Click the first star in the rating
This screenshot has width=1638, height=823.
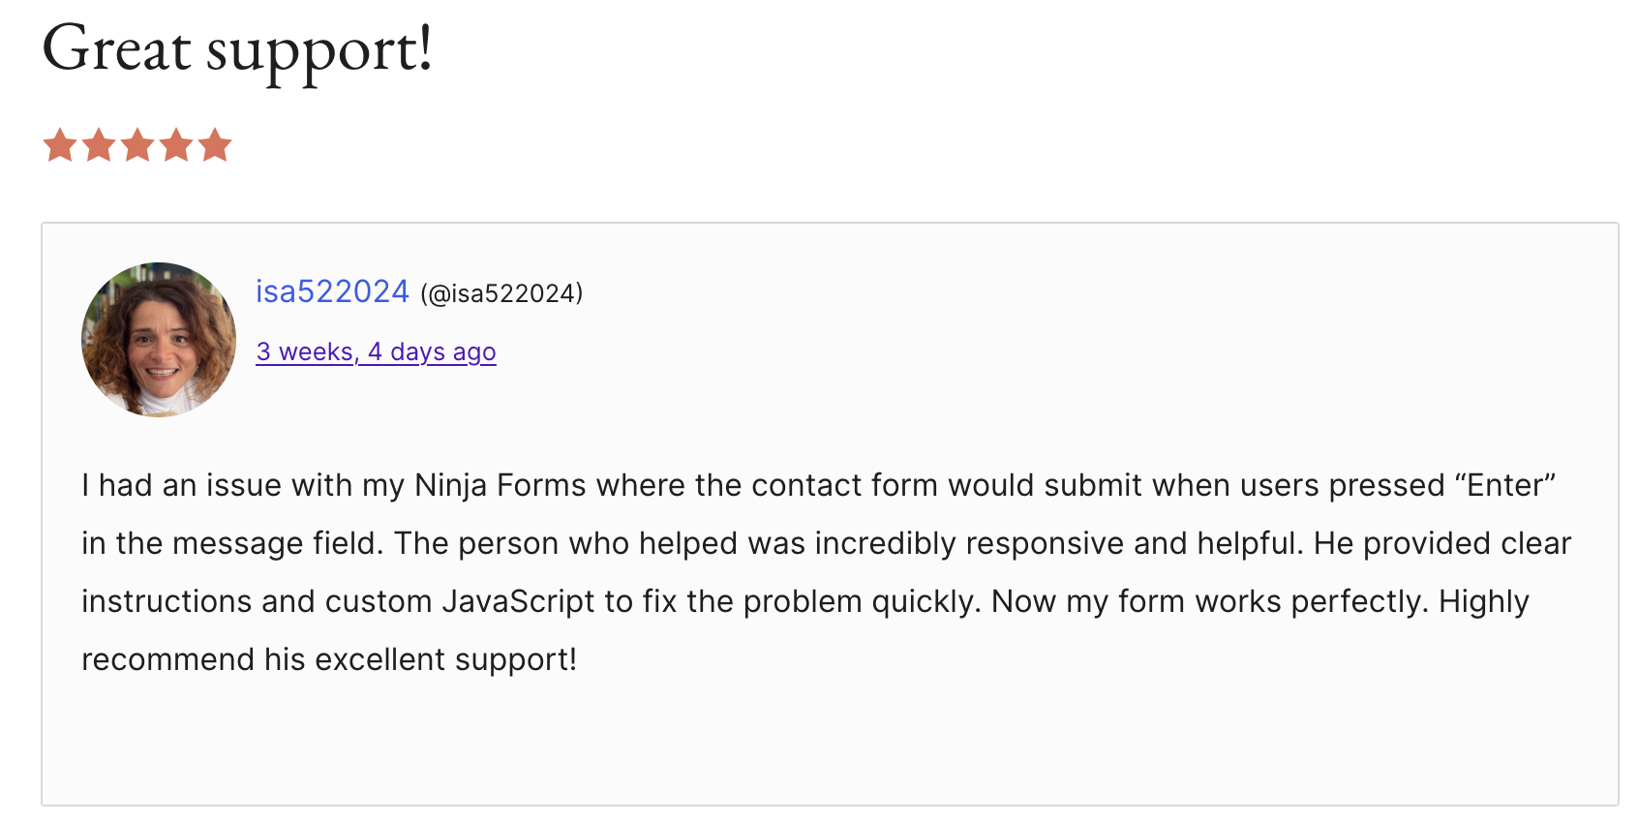[x=60, y=145]
